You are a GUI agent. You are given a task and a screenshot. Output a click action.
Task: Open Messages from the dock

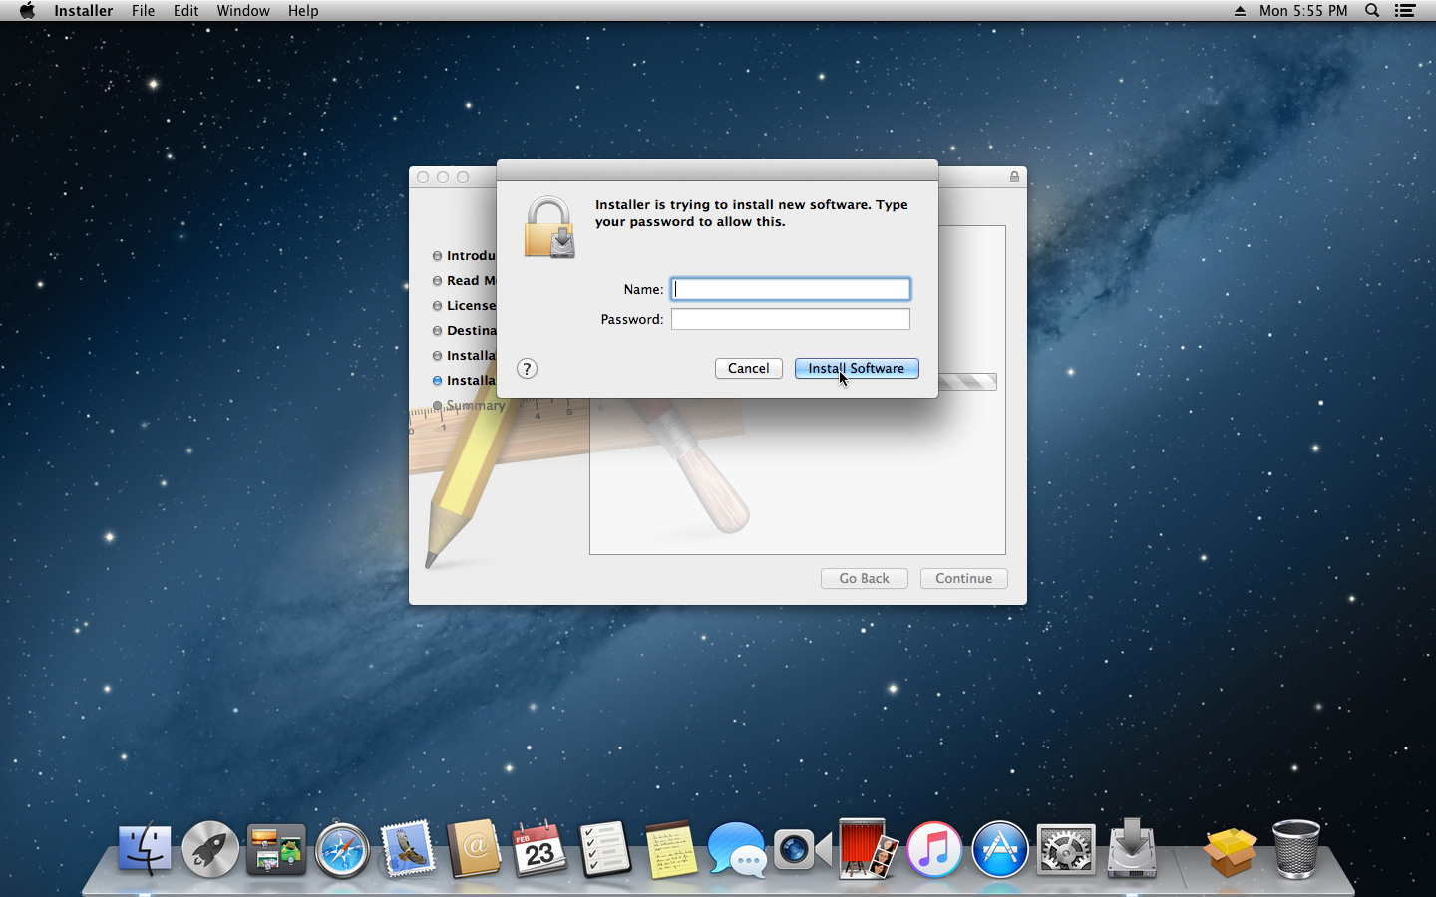(736, 851)
